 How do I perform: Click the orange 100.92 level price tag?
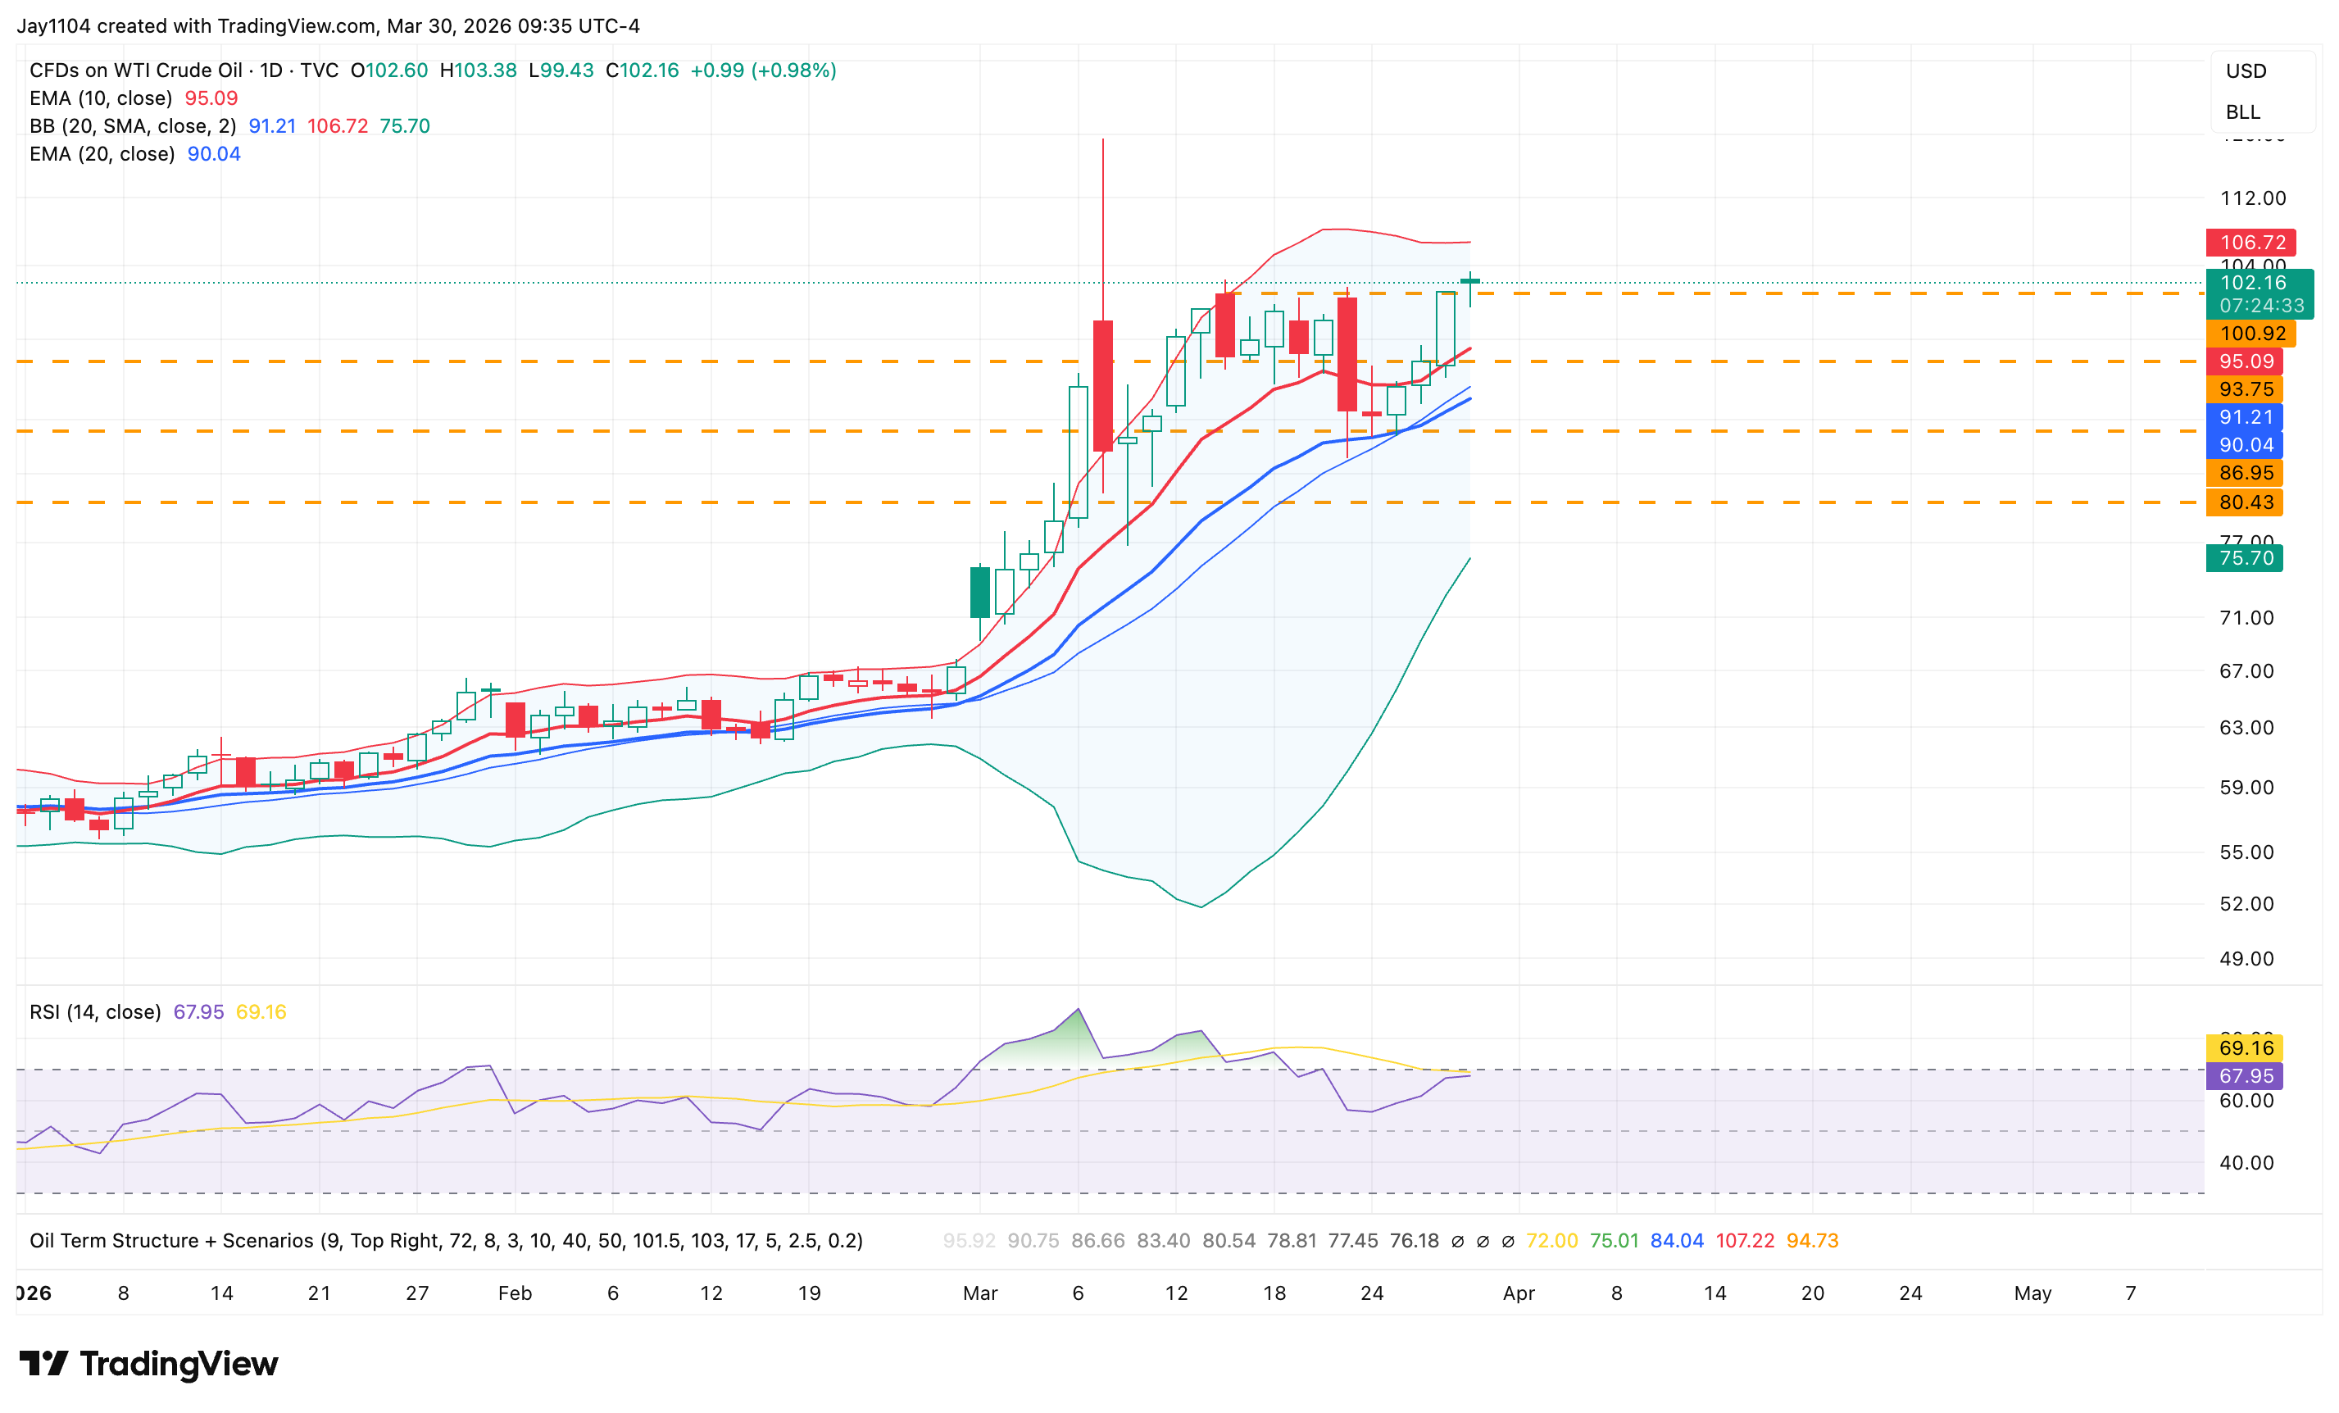click(x=2250, y=334)
